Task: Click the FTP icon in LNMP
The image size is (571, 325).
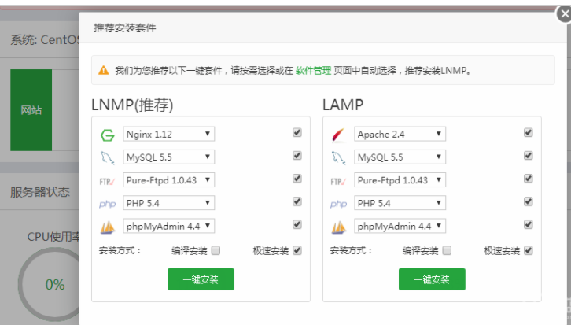Action: [107, 181]
